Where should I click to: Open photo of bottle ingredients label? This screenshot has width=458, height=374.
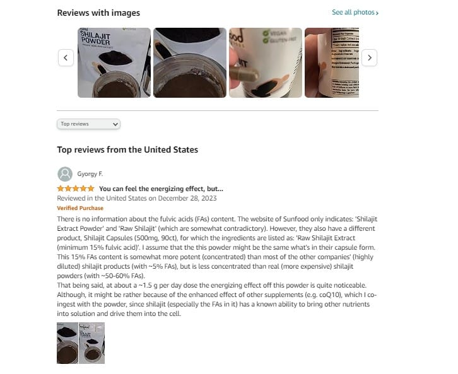pyautogui.click(x=332, y=62)
